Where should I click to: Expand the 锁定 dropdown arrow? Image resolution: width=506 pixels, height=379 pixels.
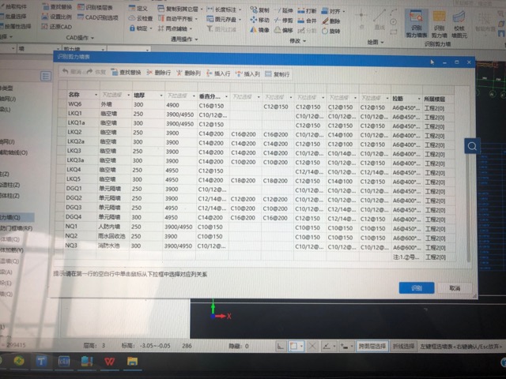(151, 28)
